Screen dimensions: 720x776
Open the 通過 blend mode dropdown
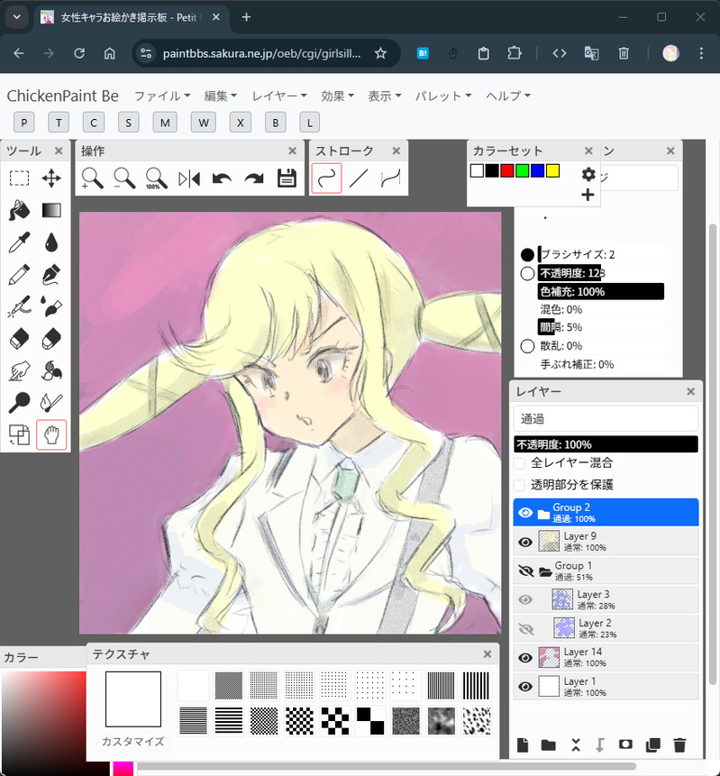(606, 419)
